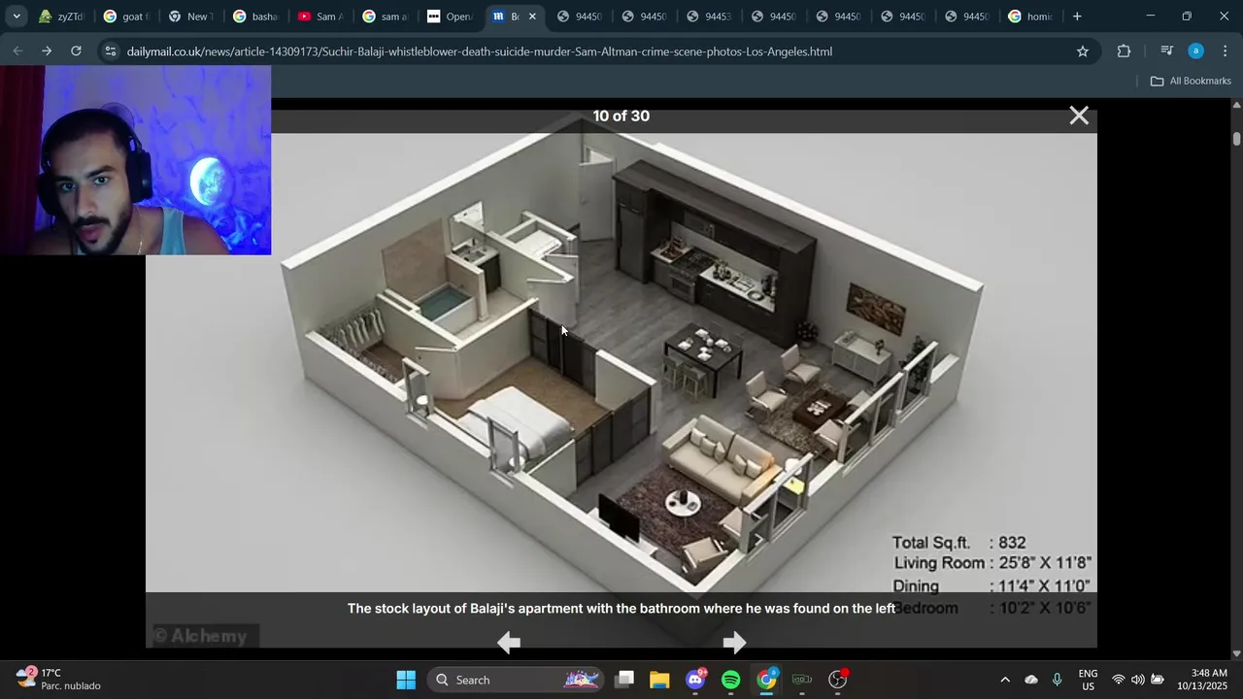Image resolution: width=1243 pixels, height=699 pixels.
Task: Open Spotify from the taskbar
Action: click(x=731, y=680)
